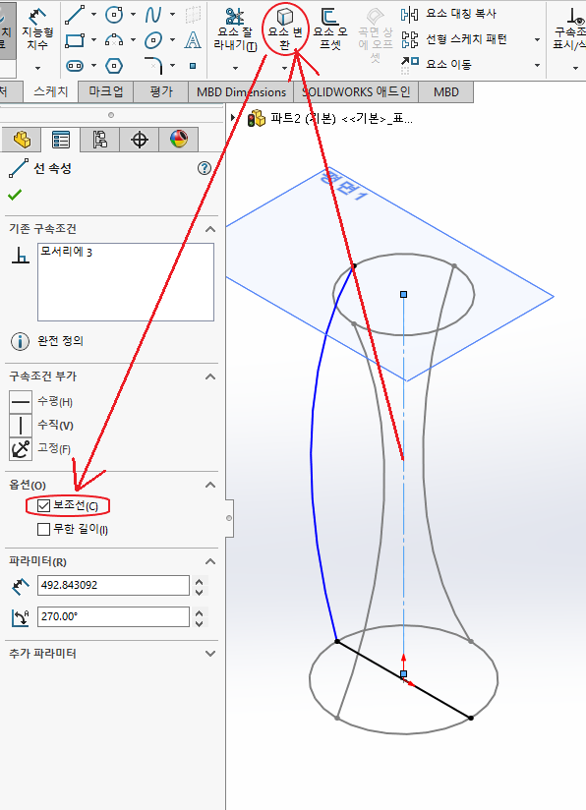586x810 pixels.
Task: Select the Spline sketch tool
Action: [x=153, y=15]
